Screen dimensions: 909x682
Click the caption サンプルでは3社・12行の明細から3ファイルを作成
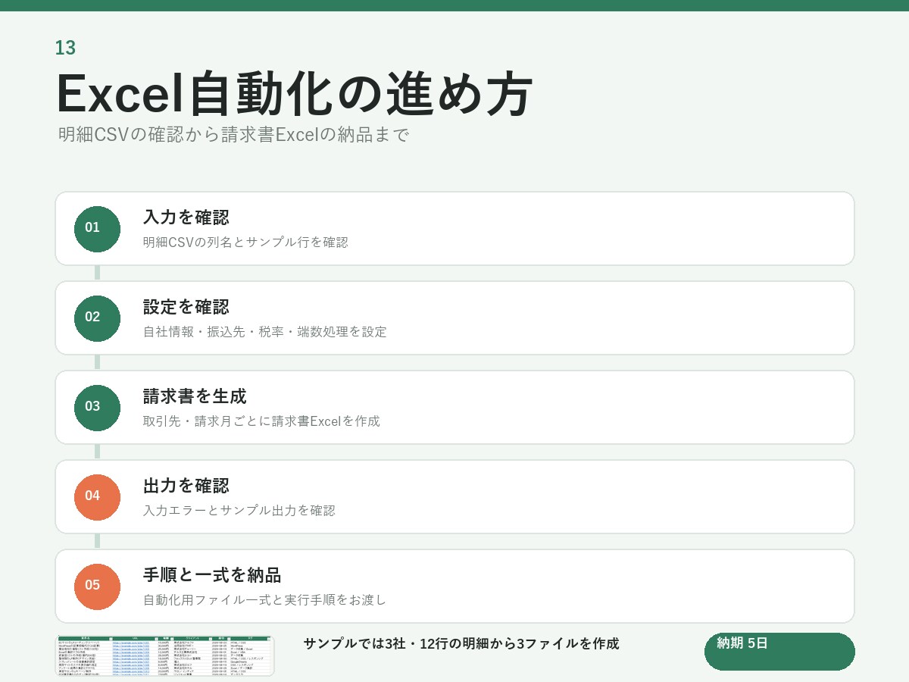(x=461, y=644)
